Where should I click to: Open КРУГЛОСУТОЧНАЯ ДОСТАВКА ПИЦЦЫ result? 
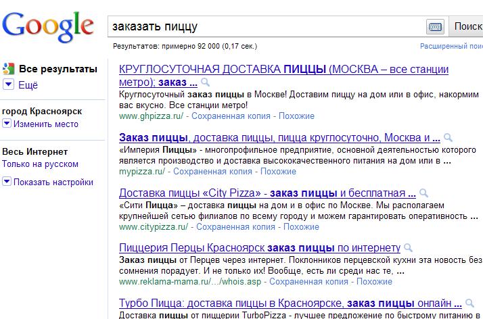pyautogui.click(x=283, y=76)
